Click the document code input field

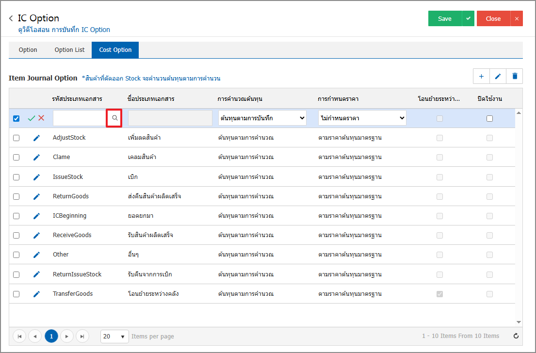[80, 118]
